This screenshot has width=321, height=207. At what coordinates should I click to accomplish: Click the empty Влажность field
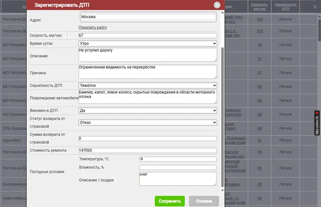(177, 167)
